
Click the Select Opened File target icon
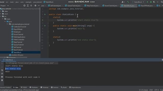tap(24, 6)
